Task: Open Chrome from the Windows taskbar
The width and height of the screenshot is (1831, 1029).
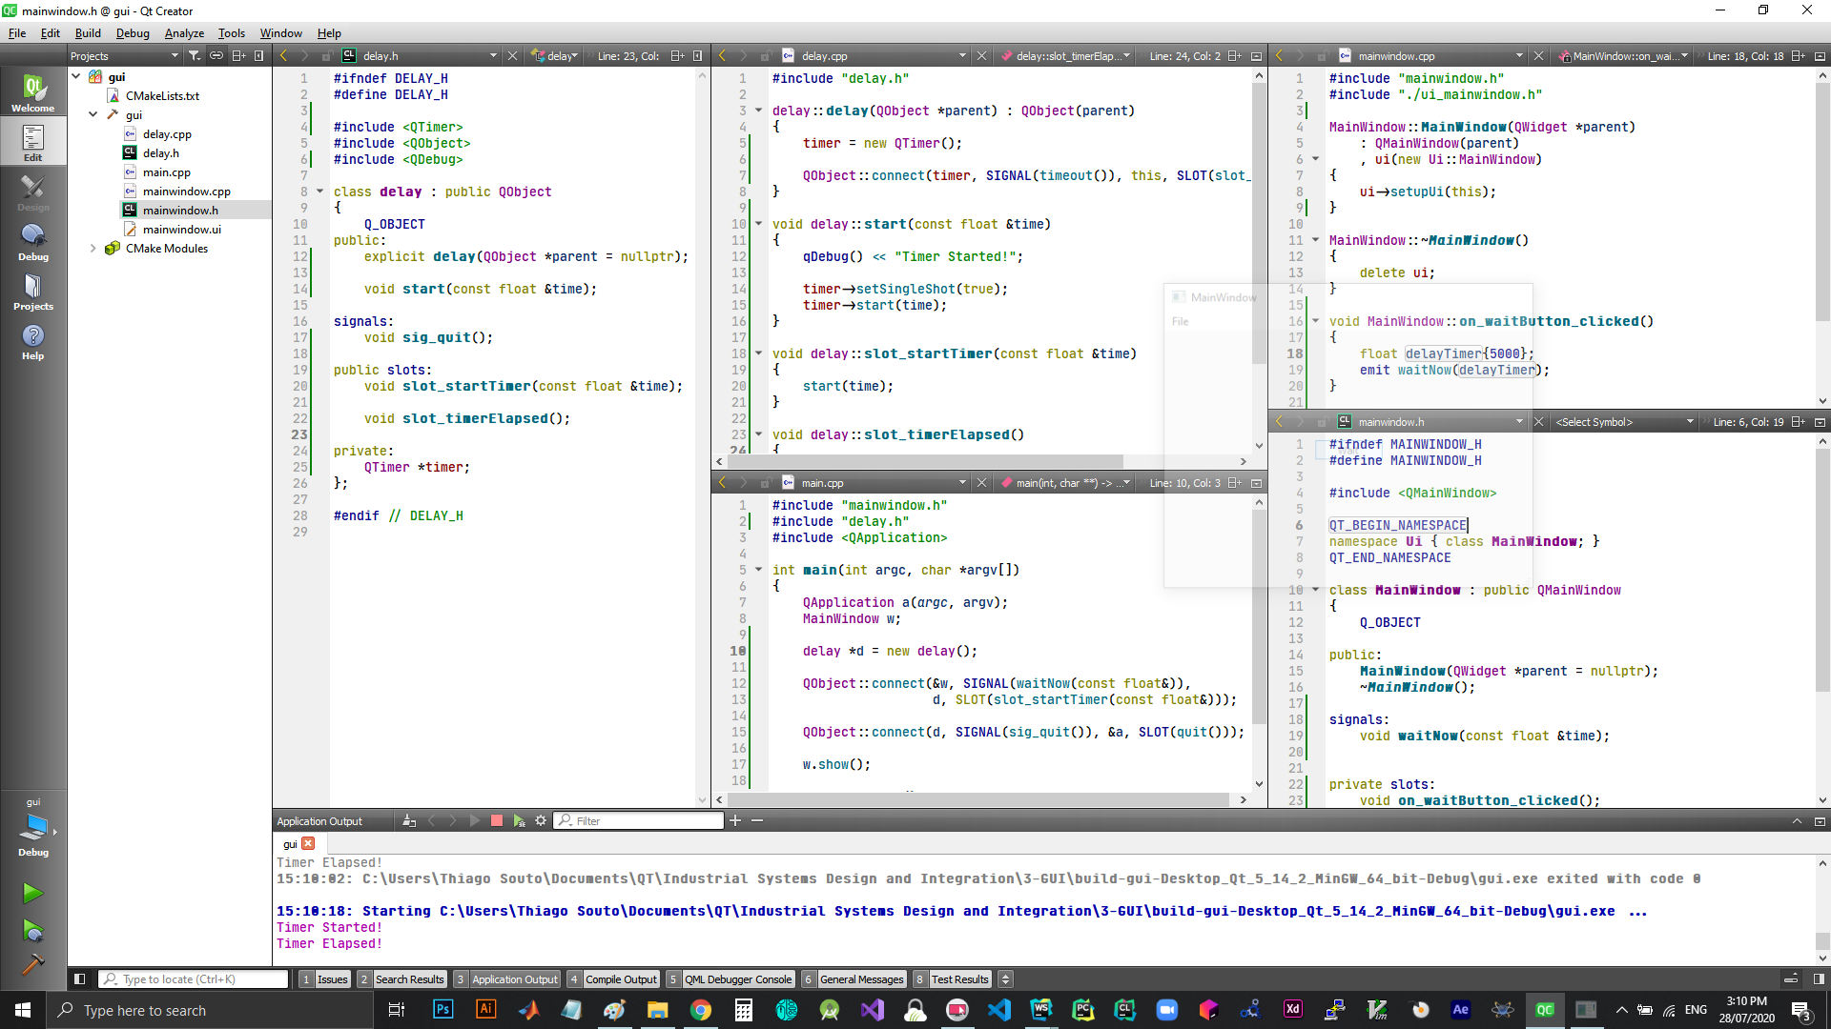Action: tap(701, 1010)
